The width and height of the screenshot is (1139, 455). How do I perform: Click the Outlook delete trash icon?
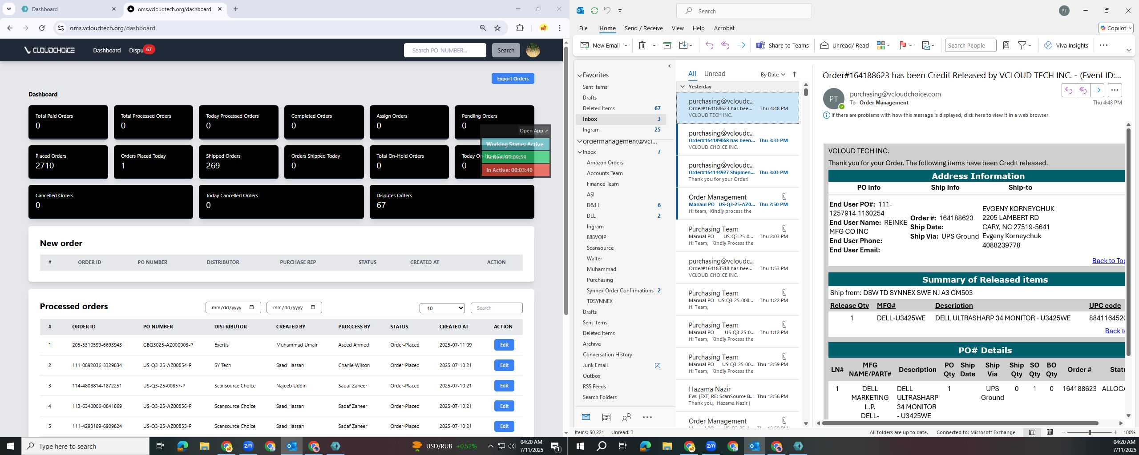[x=642, y=45]
